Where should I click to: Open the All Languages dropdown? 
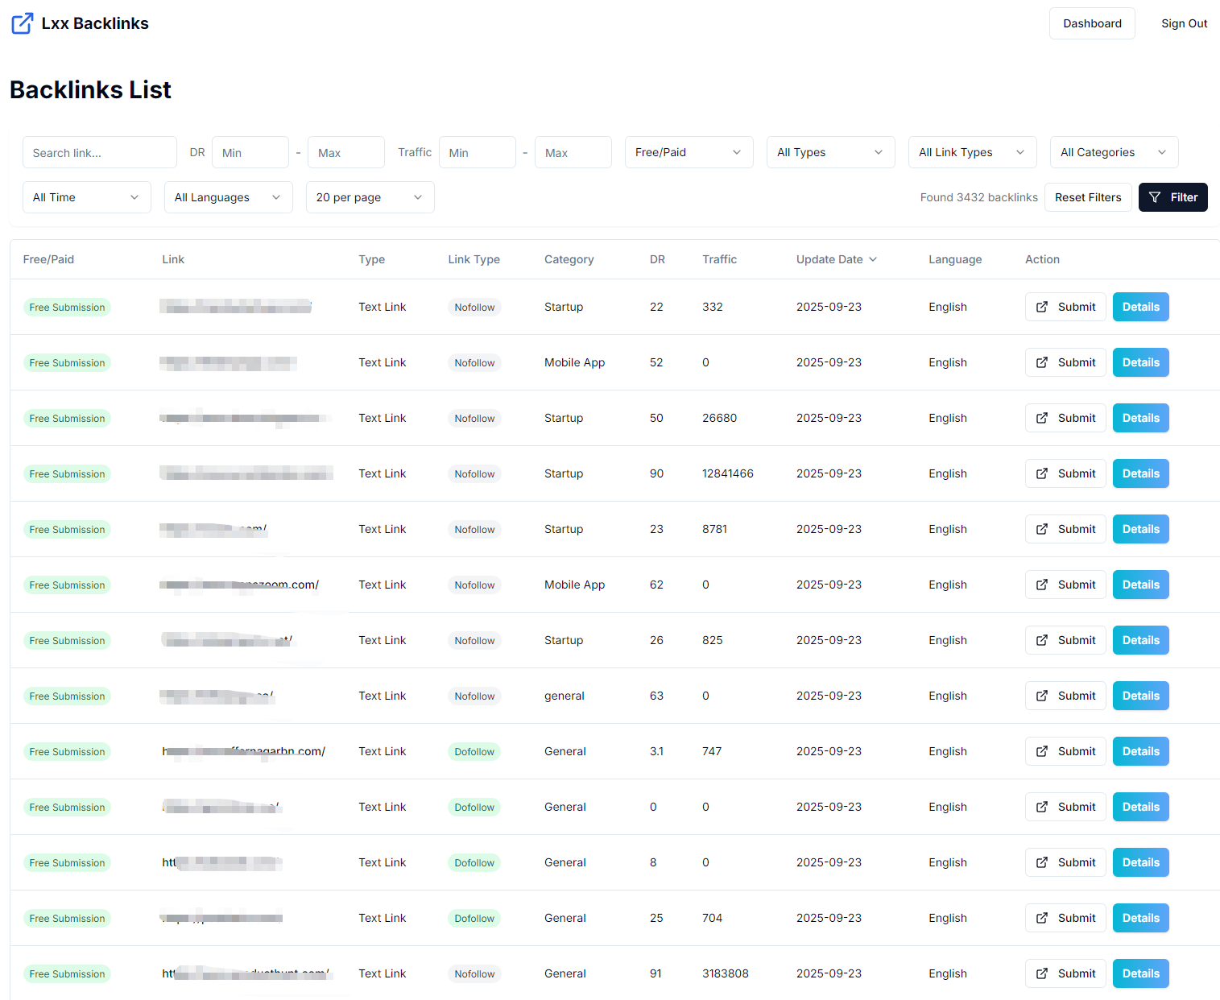pyautogui.click(x=228, y=197)
